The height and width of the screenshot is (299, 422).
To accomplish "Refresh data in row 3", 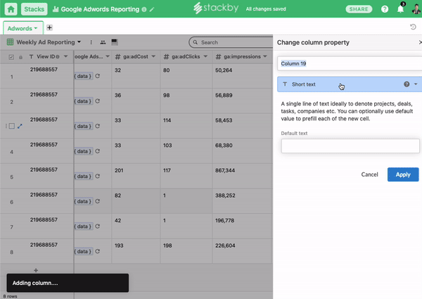I will click(x=98, y=126).
